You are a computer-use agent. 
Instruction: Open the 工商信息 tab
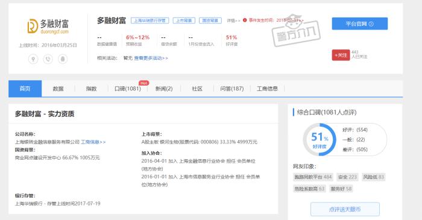click(x=267, y=89)
